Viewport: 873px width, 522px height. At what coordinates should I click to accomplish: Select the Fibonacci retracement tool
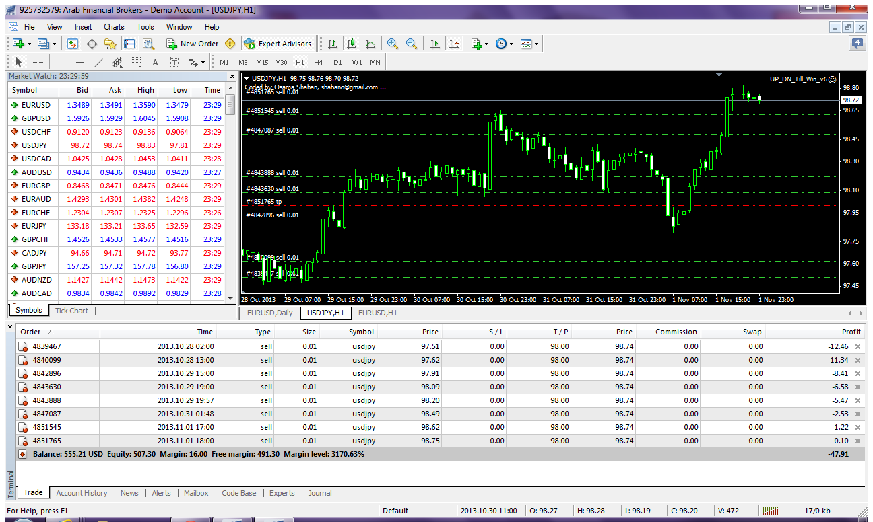pyautogui.click(x=136, y=62)
